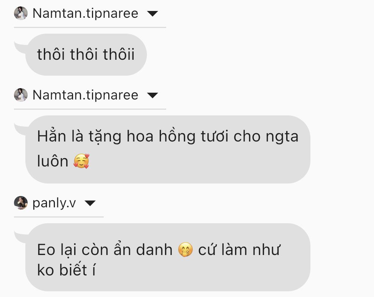Select the 'Eo lại còn ẩn danh' message
The image size is (374, 297).
point(168,257)
